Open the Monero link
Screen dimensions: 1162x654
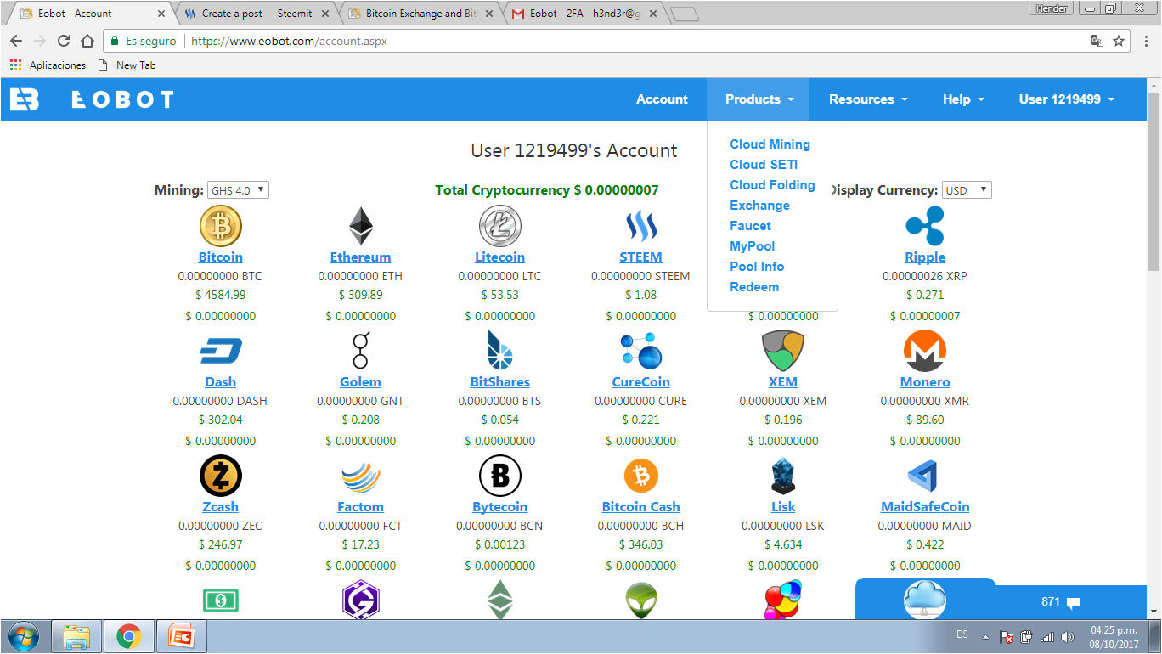(x=925, y=382)
